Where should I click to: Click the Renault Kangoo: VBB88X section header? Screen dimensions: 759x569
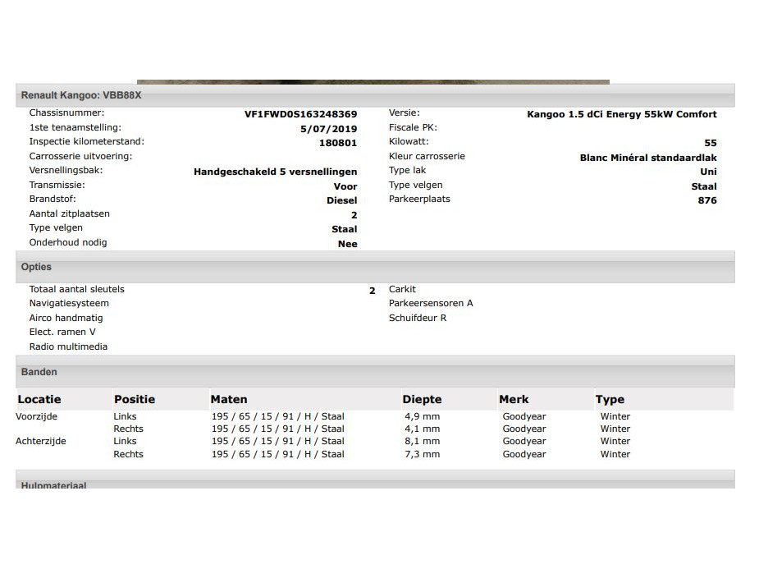tap(81, 95)
